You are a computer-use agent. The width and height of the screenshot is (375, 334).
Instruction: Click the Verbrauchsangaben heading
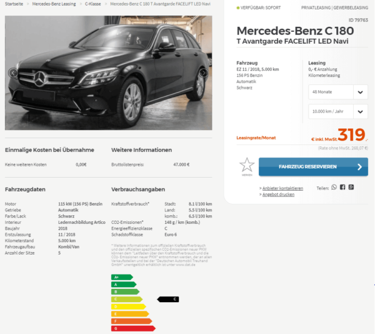click(138, 190)
